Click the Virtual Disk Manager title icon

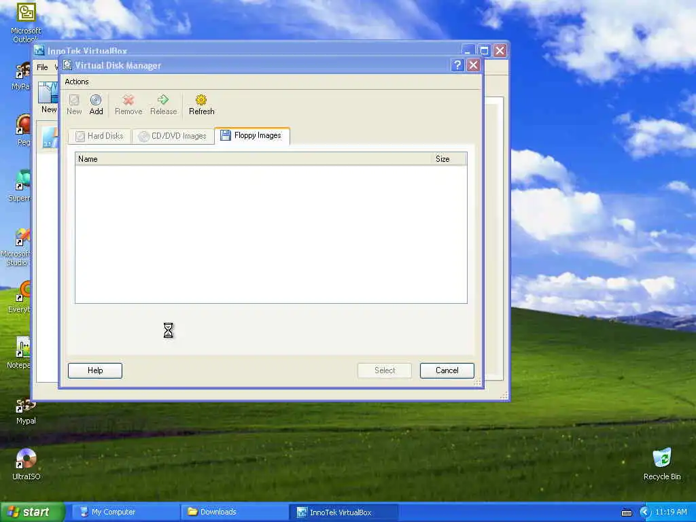(x=67, y=65)
